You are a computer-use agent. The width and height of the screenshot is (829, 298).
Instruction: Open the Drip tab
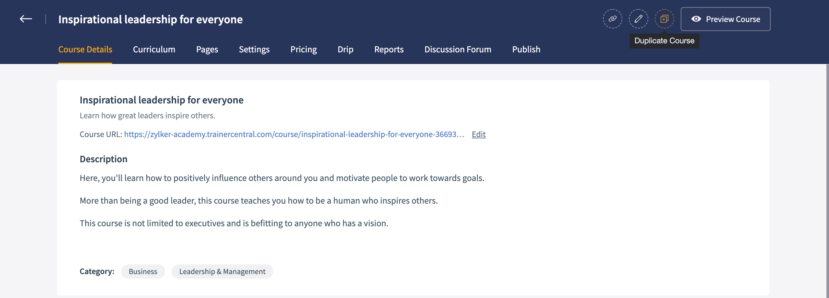(x=345, y=49)
